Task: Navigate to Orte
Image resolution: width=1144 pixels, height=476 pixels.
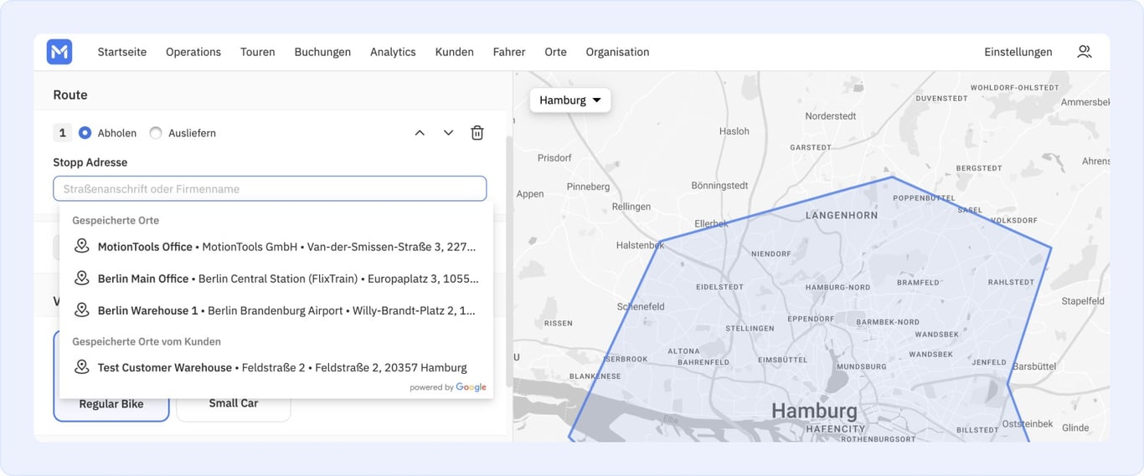Action: (x=555, y=52)
